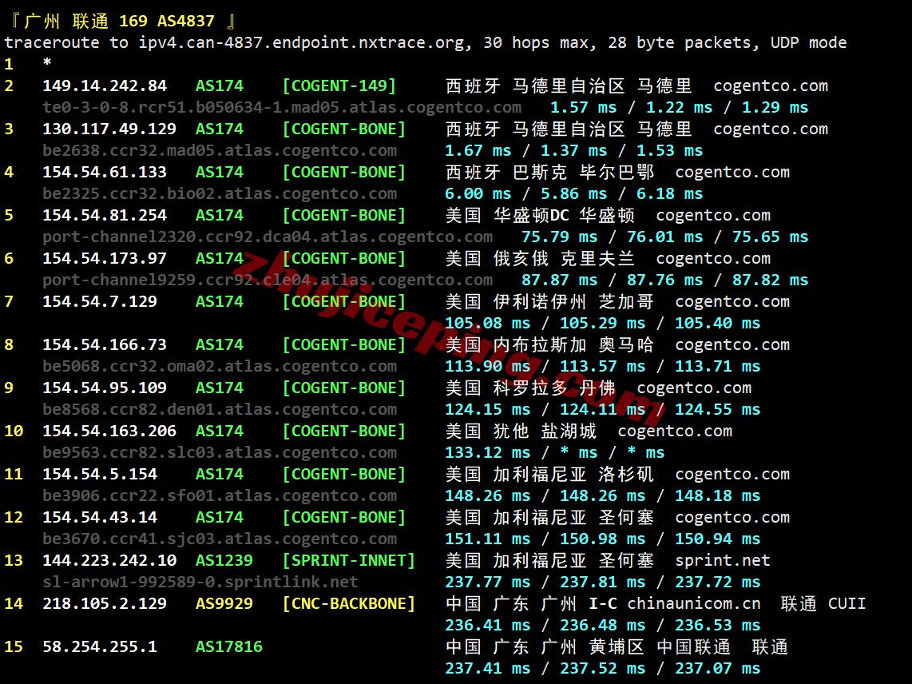Click latency value 237.07 ms
The image size is (912, 684).
718,668
